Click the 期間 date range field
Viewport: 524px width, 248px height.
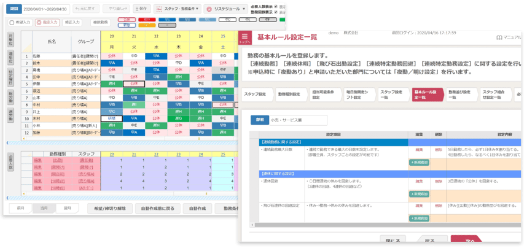click(x=45, y=9)
